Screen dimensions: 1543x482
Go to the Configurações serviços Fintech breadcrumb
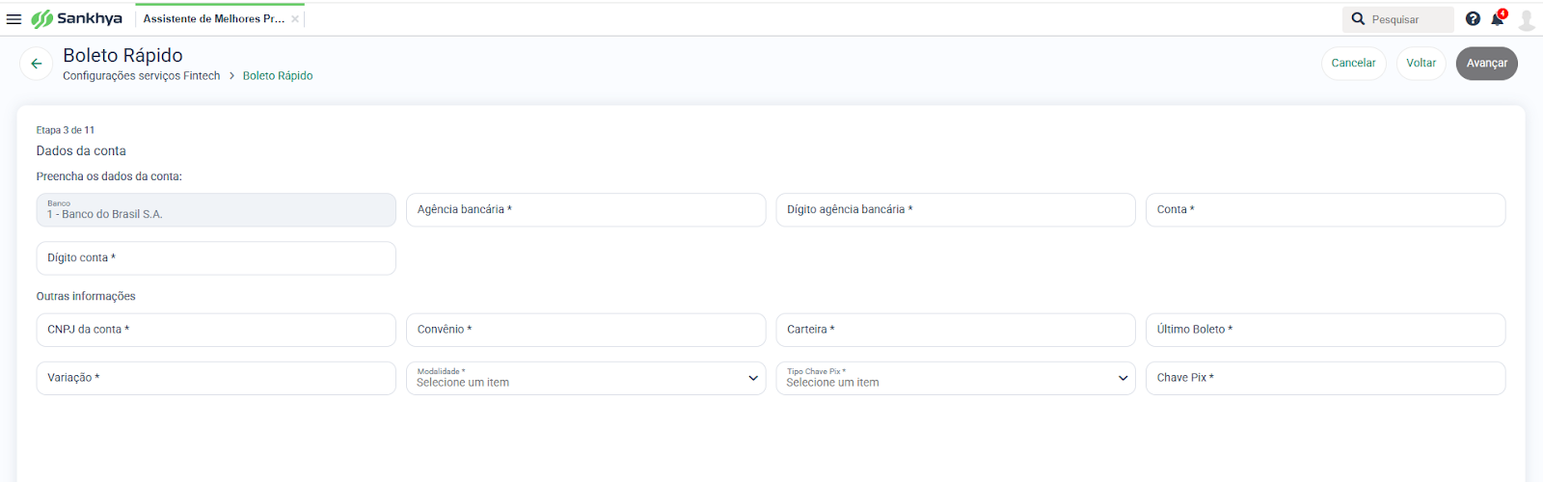point(142,76)
